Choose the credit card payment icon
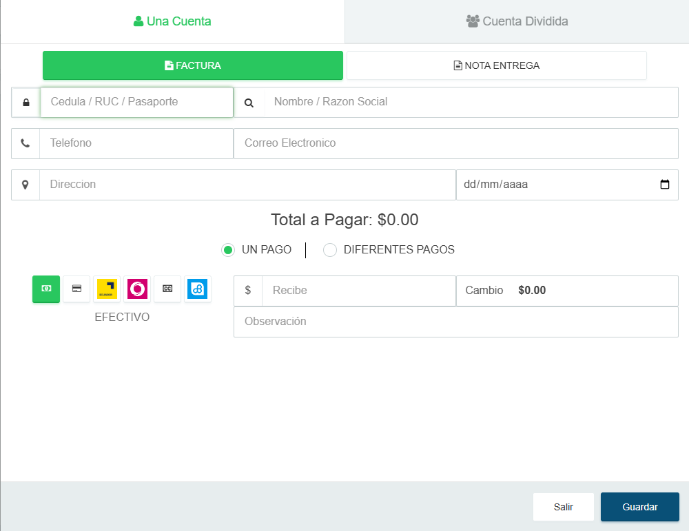 coord(76,289)
